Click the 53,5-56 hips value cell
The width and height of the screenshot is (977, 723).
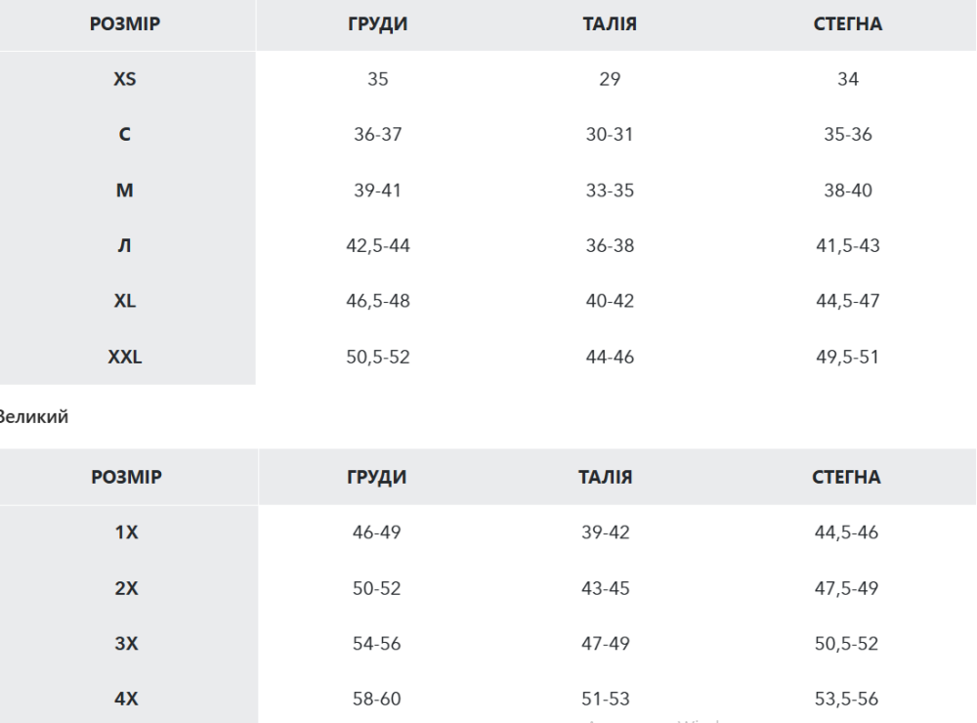(847, 699)
